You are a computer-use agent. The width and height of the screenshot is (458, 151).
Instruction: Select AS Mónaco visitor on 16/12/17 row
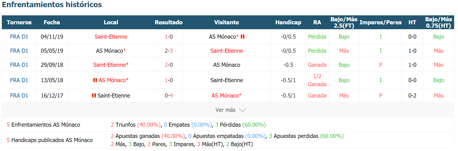point(227,95)
